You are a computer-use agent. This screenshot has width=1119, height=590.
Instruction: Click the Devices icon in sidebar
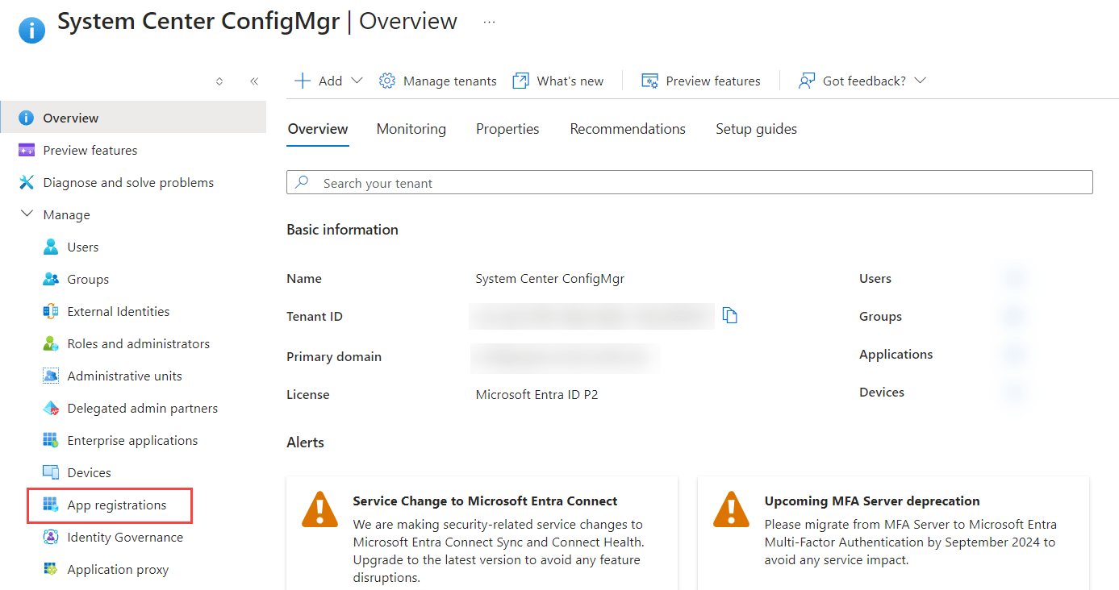click(51, 472)
